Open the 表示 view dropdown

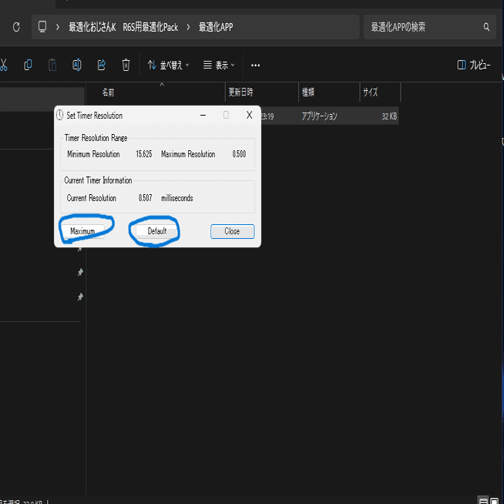[219, 66]
